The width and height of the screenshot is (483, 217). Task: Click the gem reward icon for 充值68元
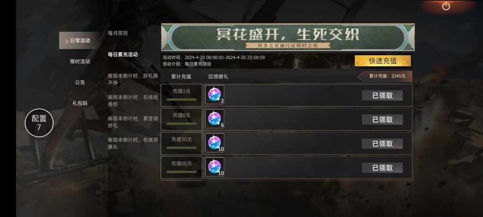pos(215,167)
